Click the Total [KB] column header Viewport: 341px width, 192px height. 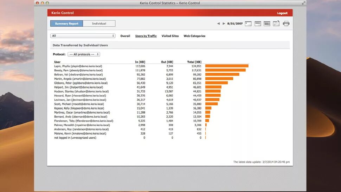194,62
